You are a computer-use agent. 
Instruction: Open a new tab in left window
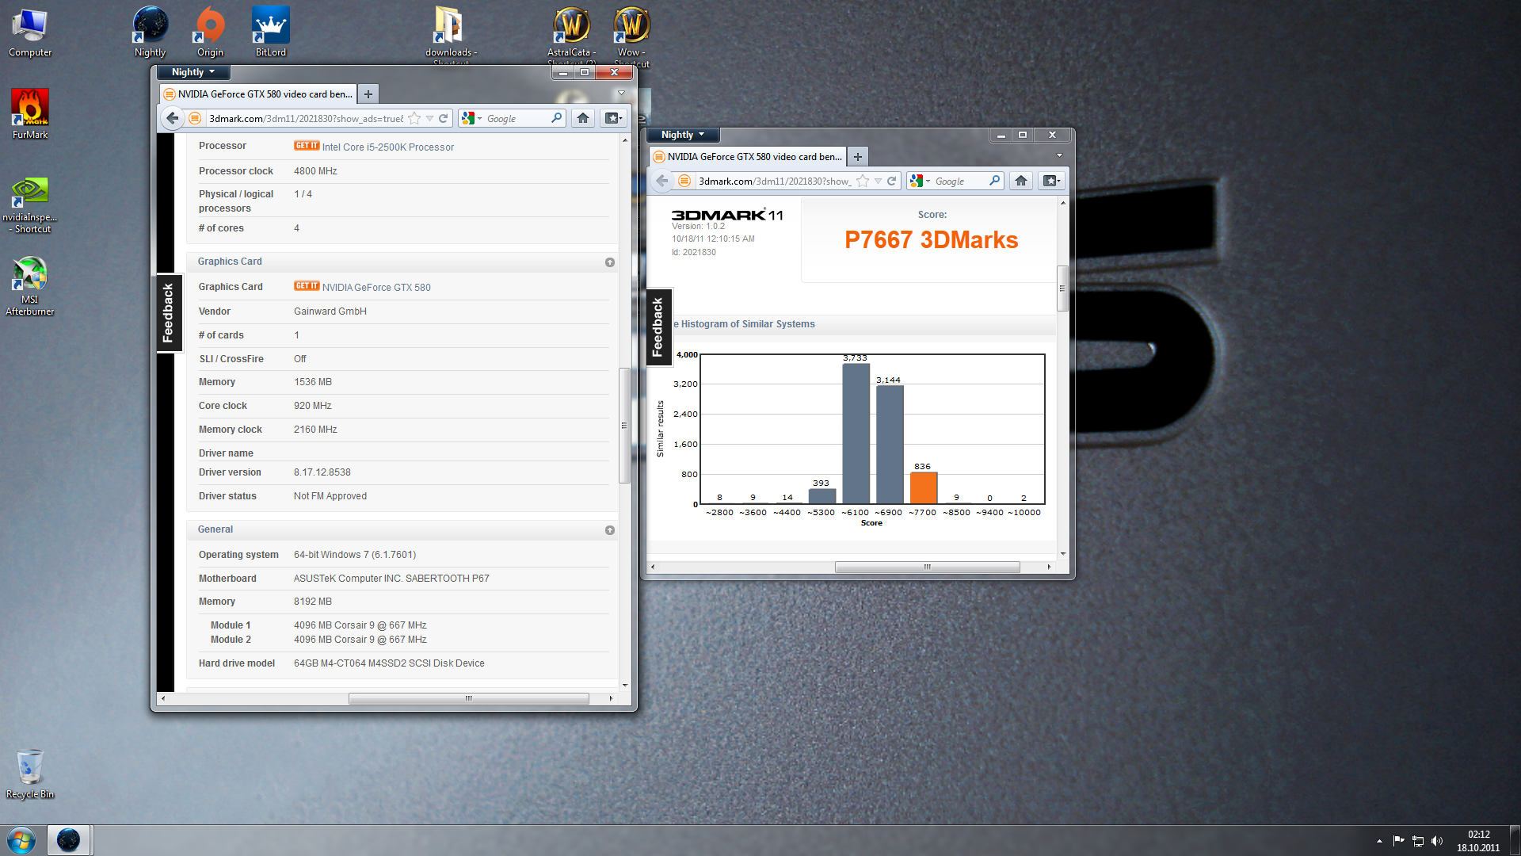368,94
